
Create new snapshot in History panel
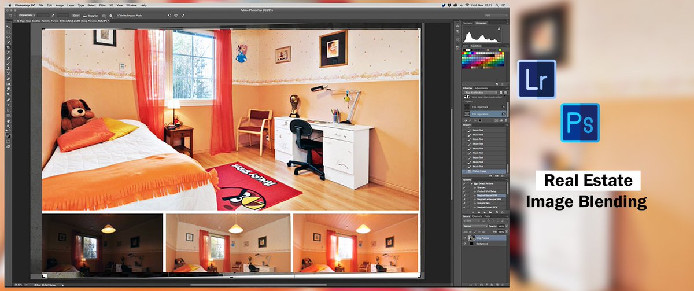point(496,175)
